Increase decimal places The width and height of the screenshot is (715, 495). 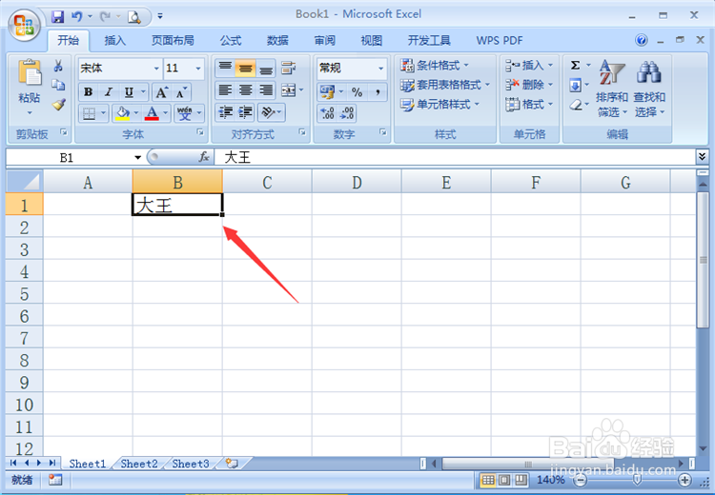(327, 113)
